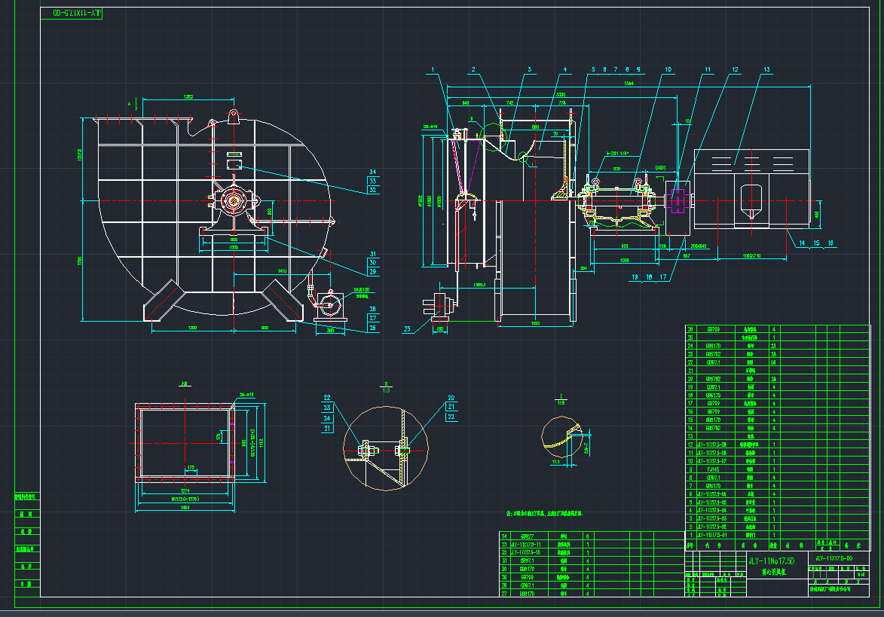This screenshot has height=617, width=884.
Task: Select part balloon number 1 at top
Action: (x=433, y=69)
